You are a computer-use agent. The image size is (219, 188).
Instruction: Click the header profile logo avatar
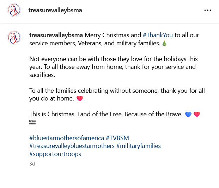(14, 11)
